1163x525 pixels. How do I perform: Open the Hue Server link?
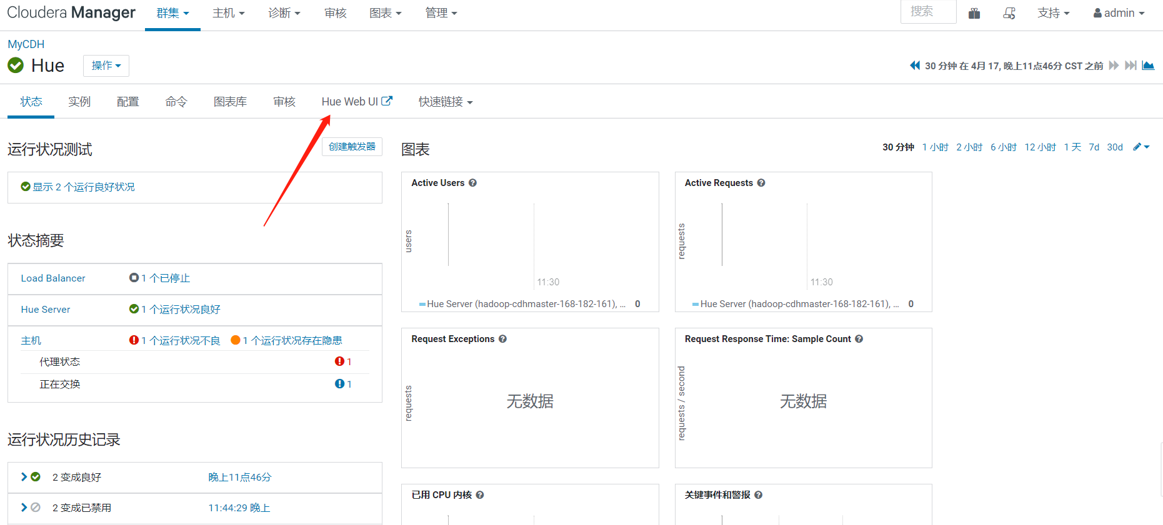click(x=46, y=309)
